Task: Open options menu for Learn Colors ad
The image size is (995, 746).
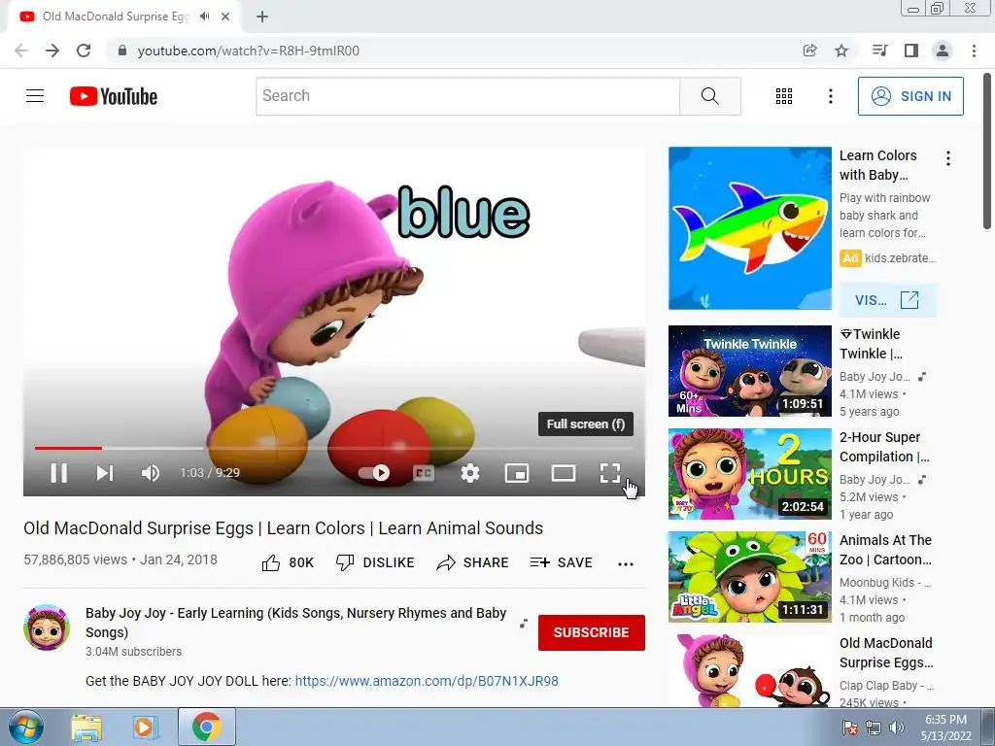Action: [x=948, y=158]
